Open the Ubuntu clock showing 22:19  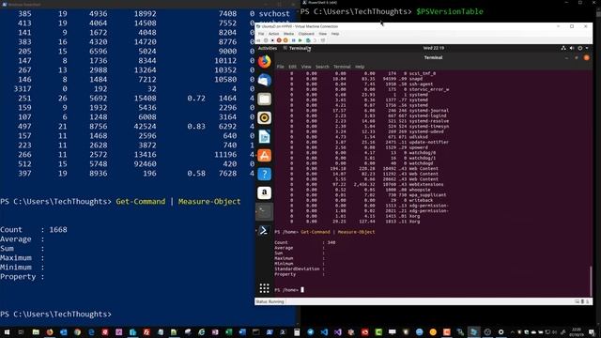[434, 48]
